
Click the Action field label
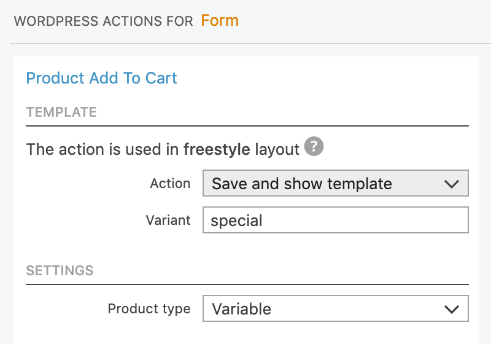pyautogui.click(x=170, y=184)
